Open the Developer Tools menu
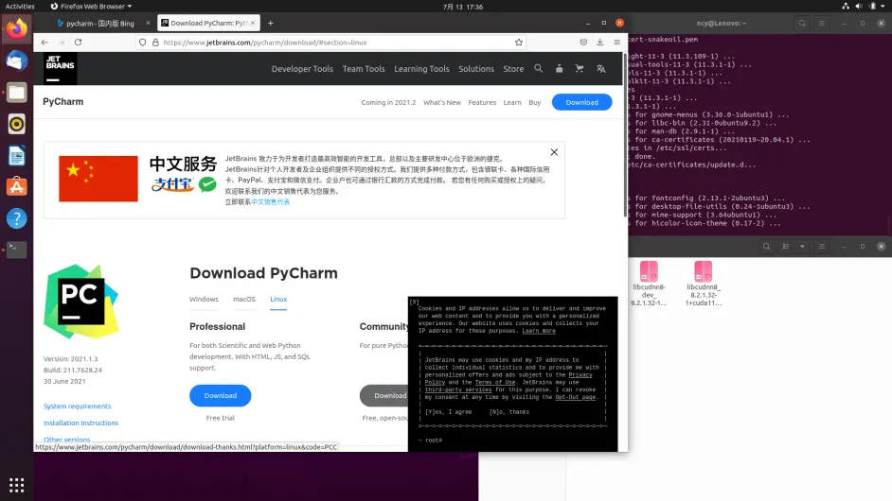This screenshot has width=892, height=501. click(302, 69)
